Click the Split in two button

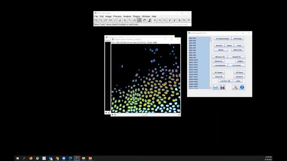pyautogui.click(x=238, y=50)
